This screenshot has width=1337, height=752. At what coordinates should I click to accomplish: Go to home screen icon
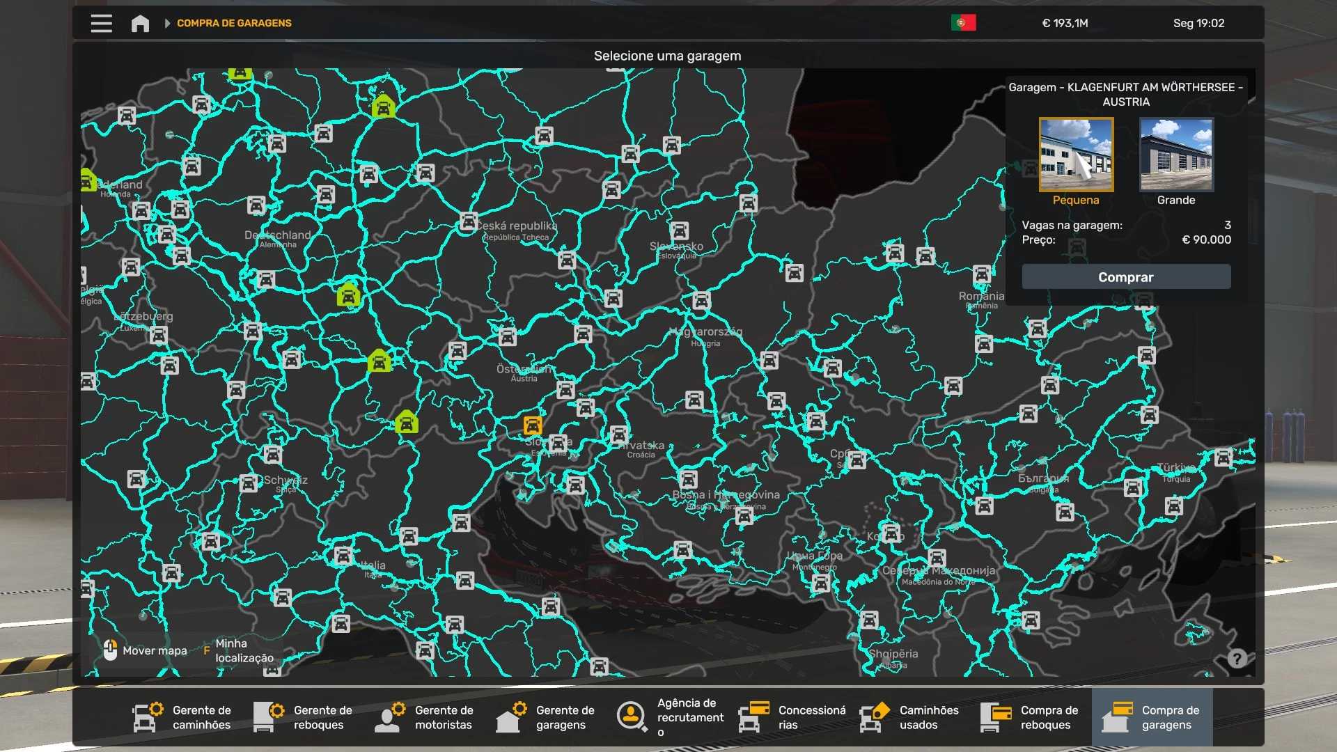[x=140, y=23]
